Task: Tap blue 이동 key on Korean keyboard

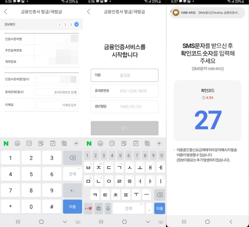Action: click(x=159, y=208)
